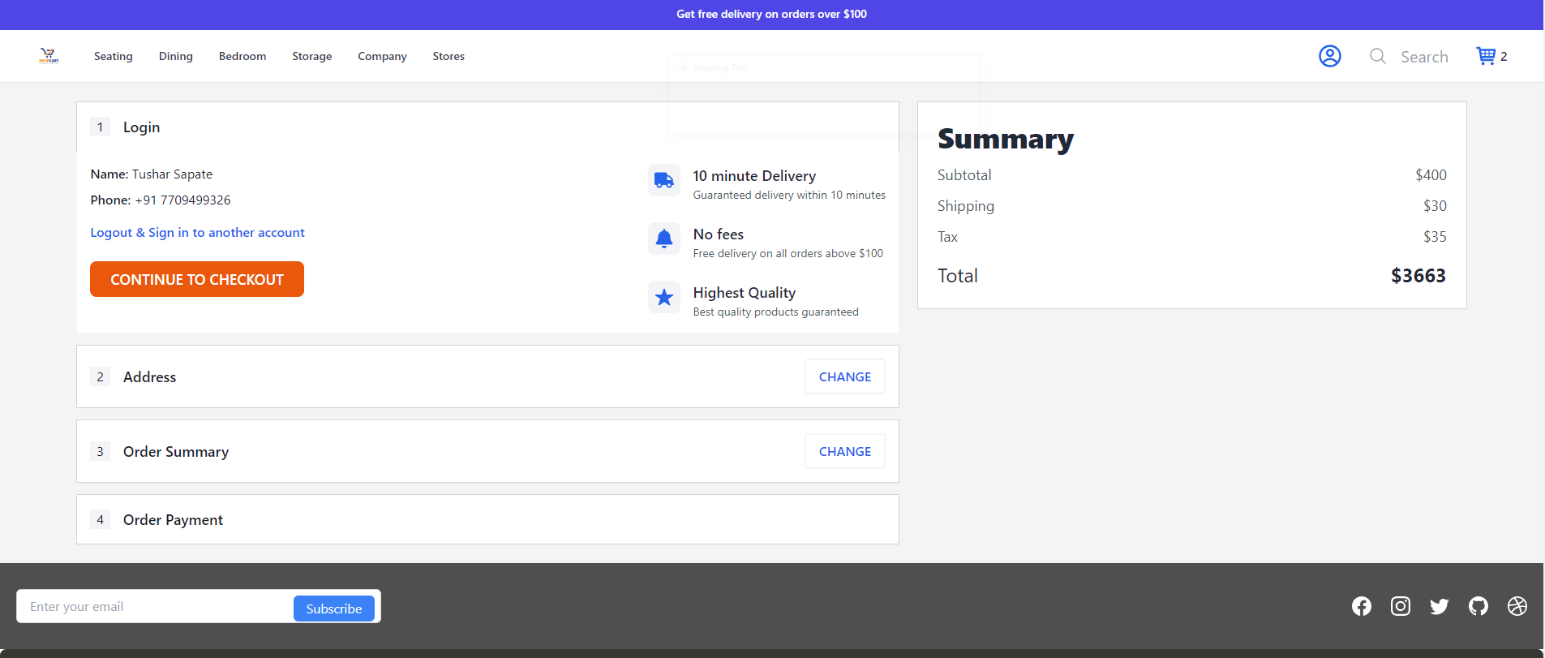Expand the Login step header

click(487, 127)
